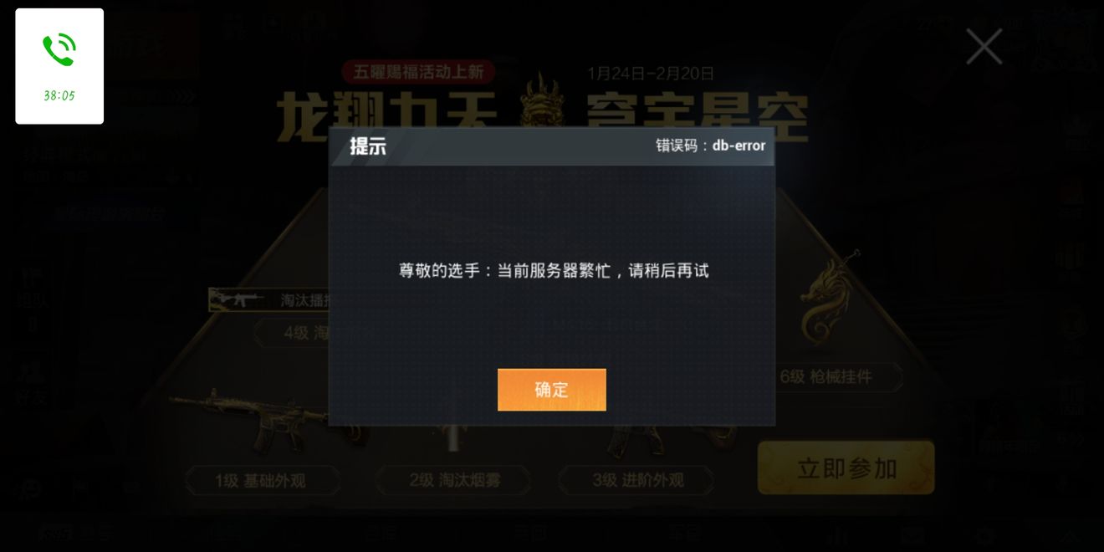Tap the 淘汰播报 gun banner icon
The image size is (1104, 552).
coord(239,299)
